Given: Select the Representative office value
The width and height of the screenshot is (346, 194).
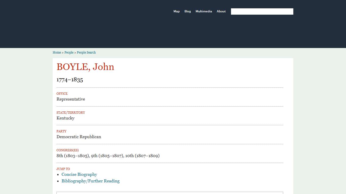Looking at the screenshot, I should (71, 99).
